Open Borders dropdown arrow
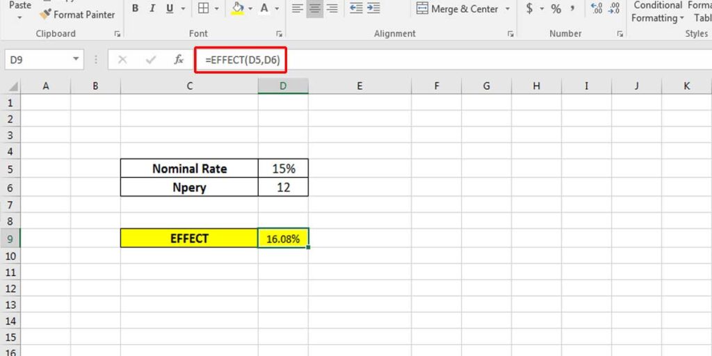Screen dimensions: 712x356 [x=217, y=8]
